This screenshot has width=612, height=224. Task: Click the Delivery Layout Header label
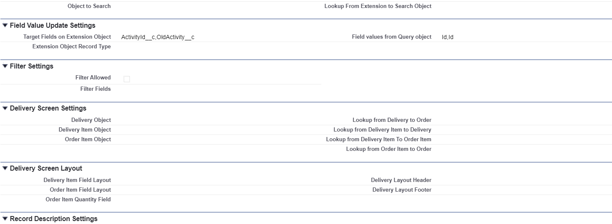coord(401,180)
